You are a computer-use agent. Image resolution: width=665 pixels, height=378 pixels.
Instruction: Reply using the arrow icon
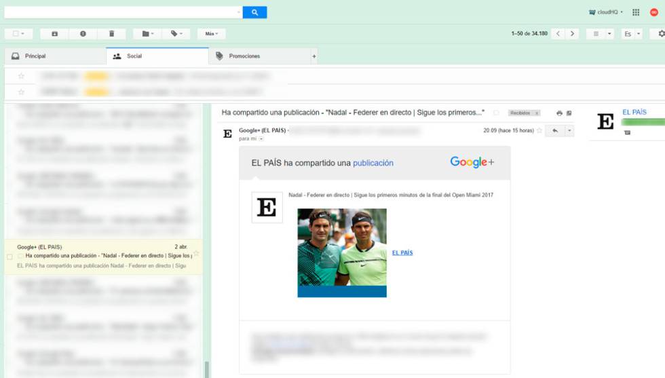[x=555, y=131]
